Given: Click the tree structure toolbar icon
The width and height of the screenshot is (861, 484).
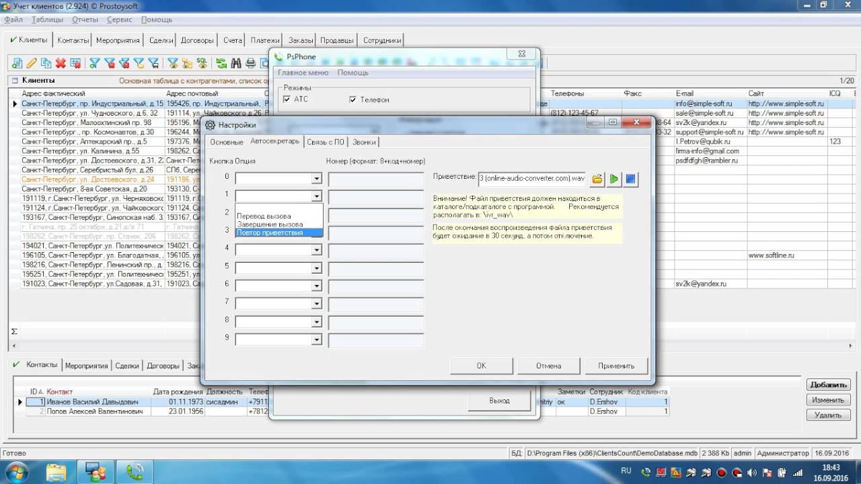Looking at the screenshot, I should [x=187, y=63].
